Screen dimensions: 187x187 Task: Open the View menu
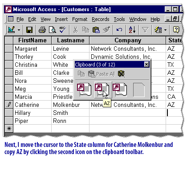click(x=45, y=19)
